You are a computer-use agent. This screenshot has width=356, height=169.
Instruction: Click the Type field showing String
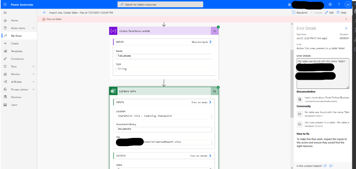coord(164,69)
